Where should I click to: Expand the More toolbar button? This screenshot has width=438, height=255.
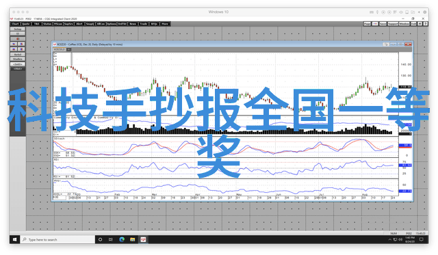pos(165,24)
